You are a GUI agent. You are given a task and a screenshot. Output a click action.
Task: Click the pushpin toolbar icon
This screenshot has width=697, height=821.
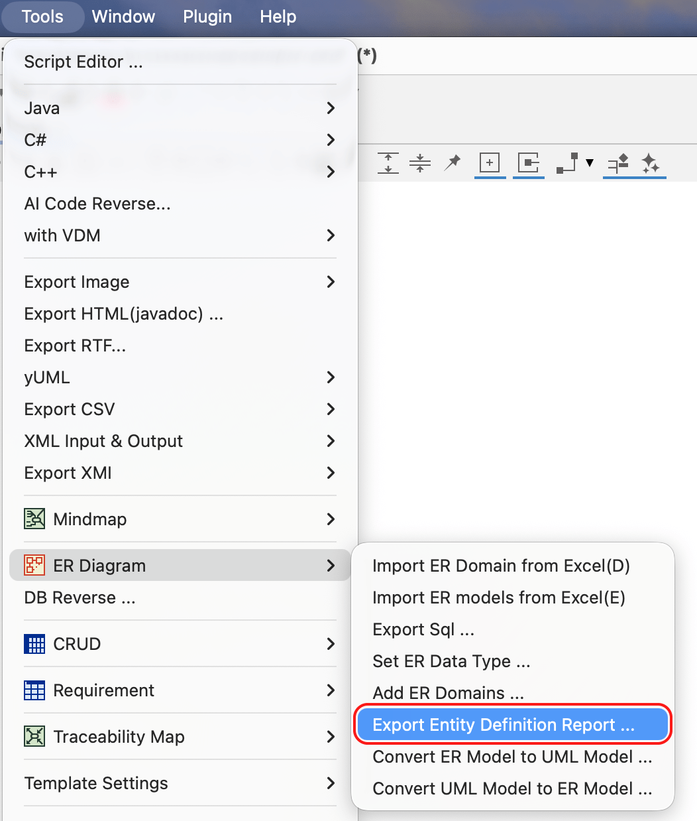coord(452,164)
